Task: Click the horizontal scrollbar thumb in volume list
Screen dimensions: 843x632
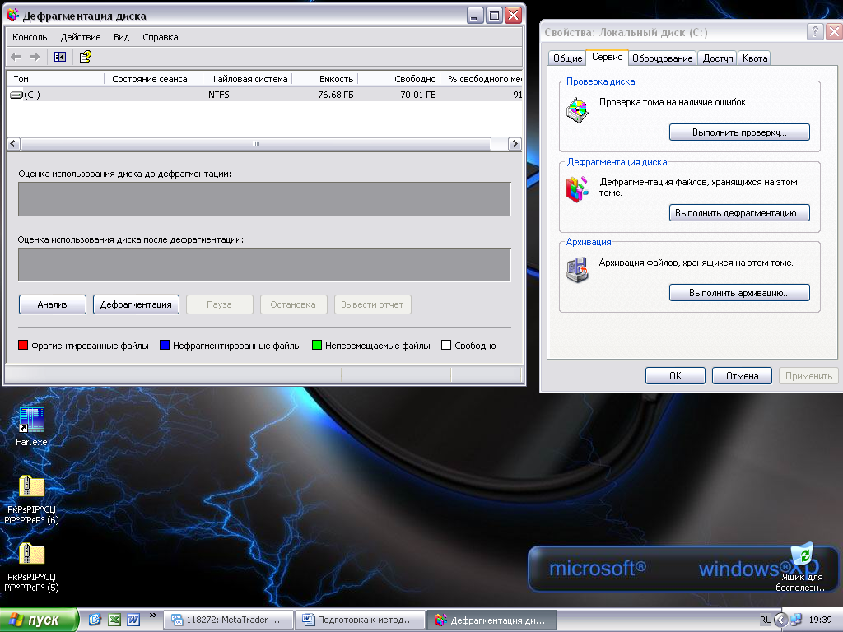Action: (x=256, y=143)
